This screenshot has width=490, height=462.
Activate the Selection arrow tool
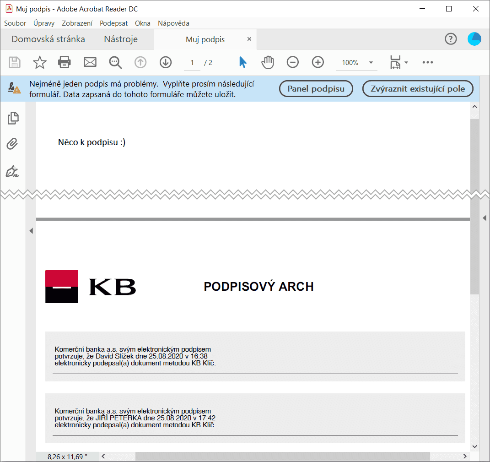(x=242, y=62)
